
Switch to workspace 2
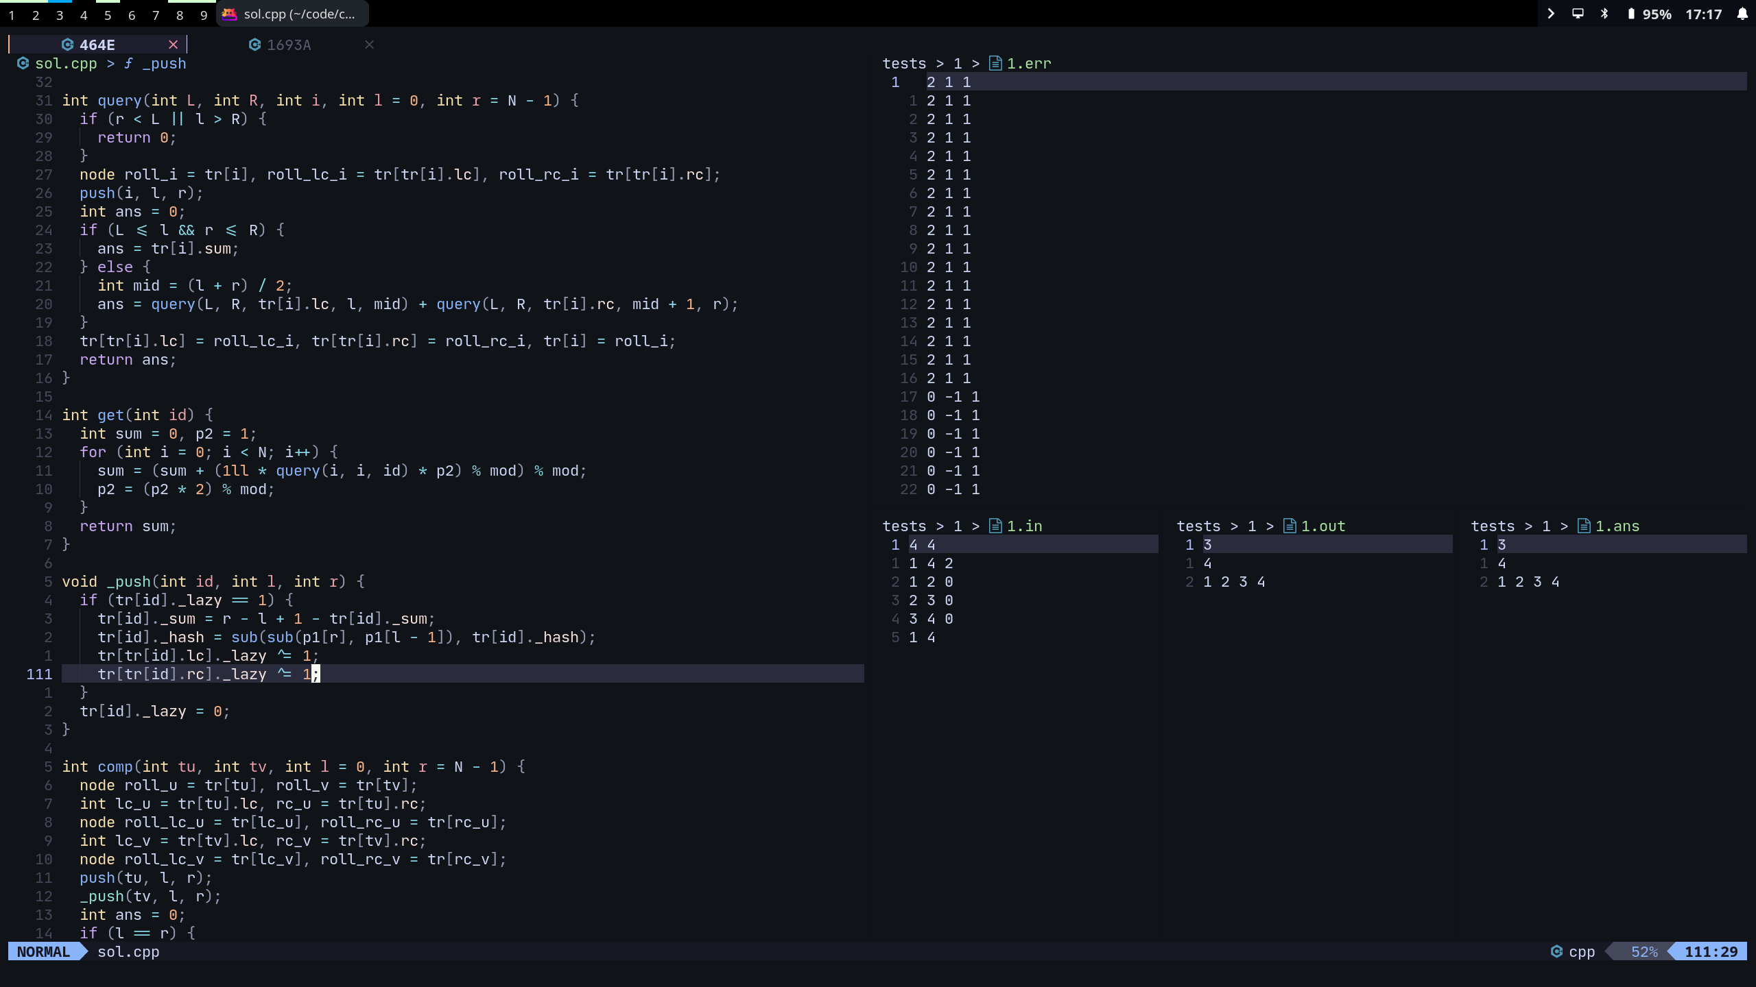point(36,15)
